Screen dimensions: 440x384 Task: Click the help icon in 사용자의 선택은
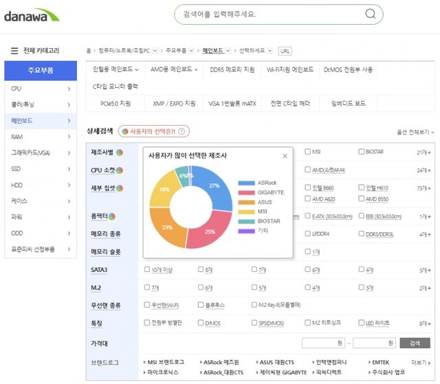pos(181,131)
